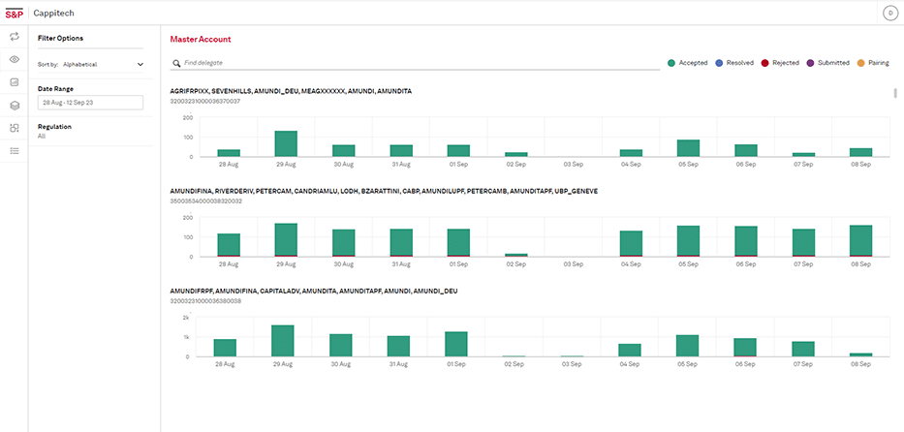Focus the Find delegate search box
904x432 pixels.
pyautogui.click(x=415, y=63)
